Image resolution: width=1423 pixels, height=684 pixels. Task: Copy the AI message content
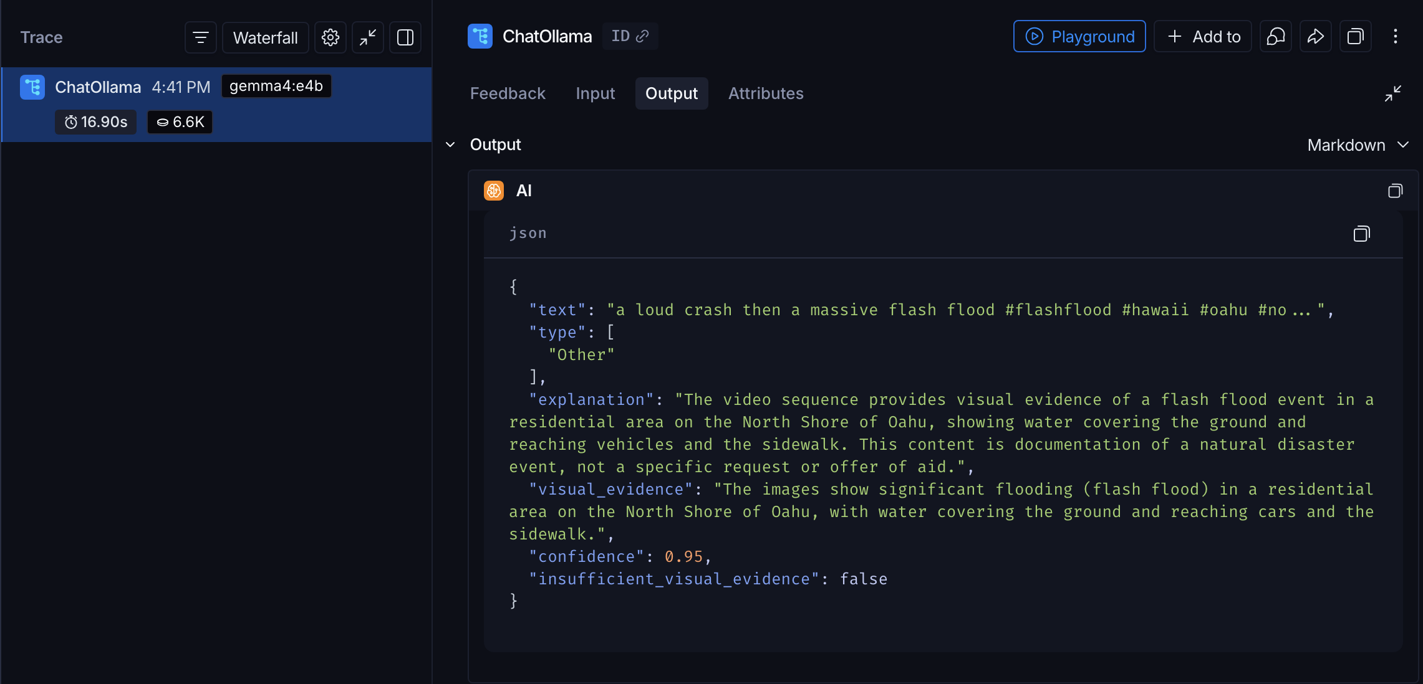pyautogui.click(x=1395, y=191)
